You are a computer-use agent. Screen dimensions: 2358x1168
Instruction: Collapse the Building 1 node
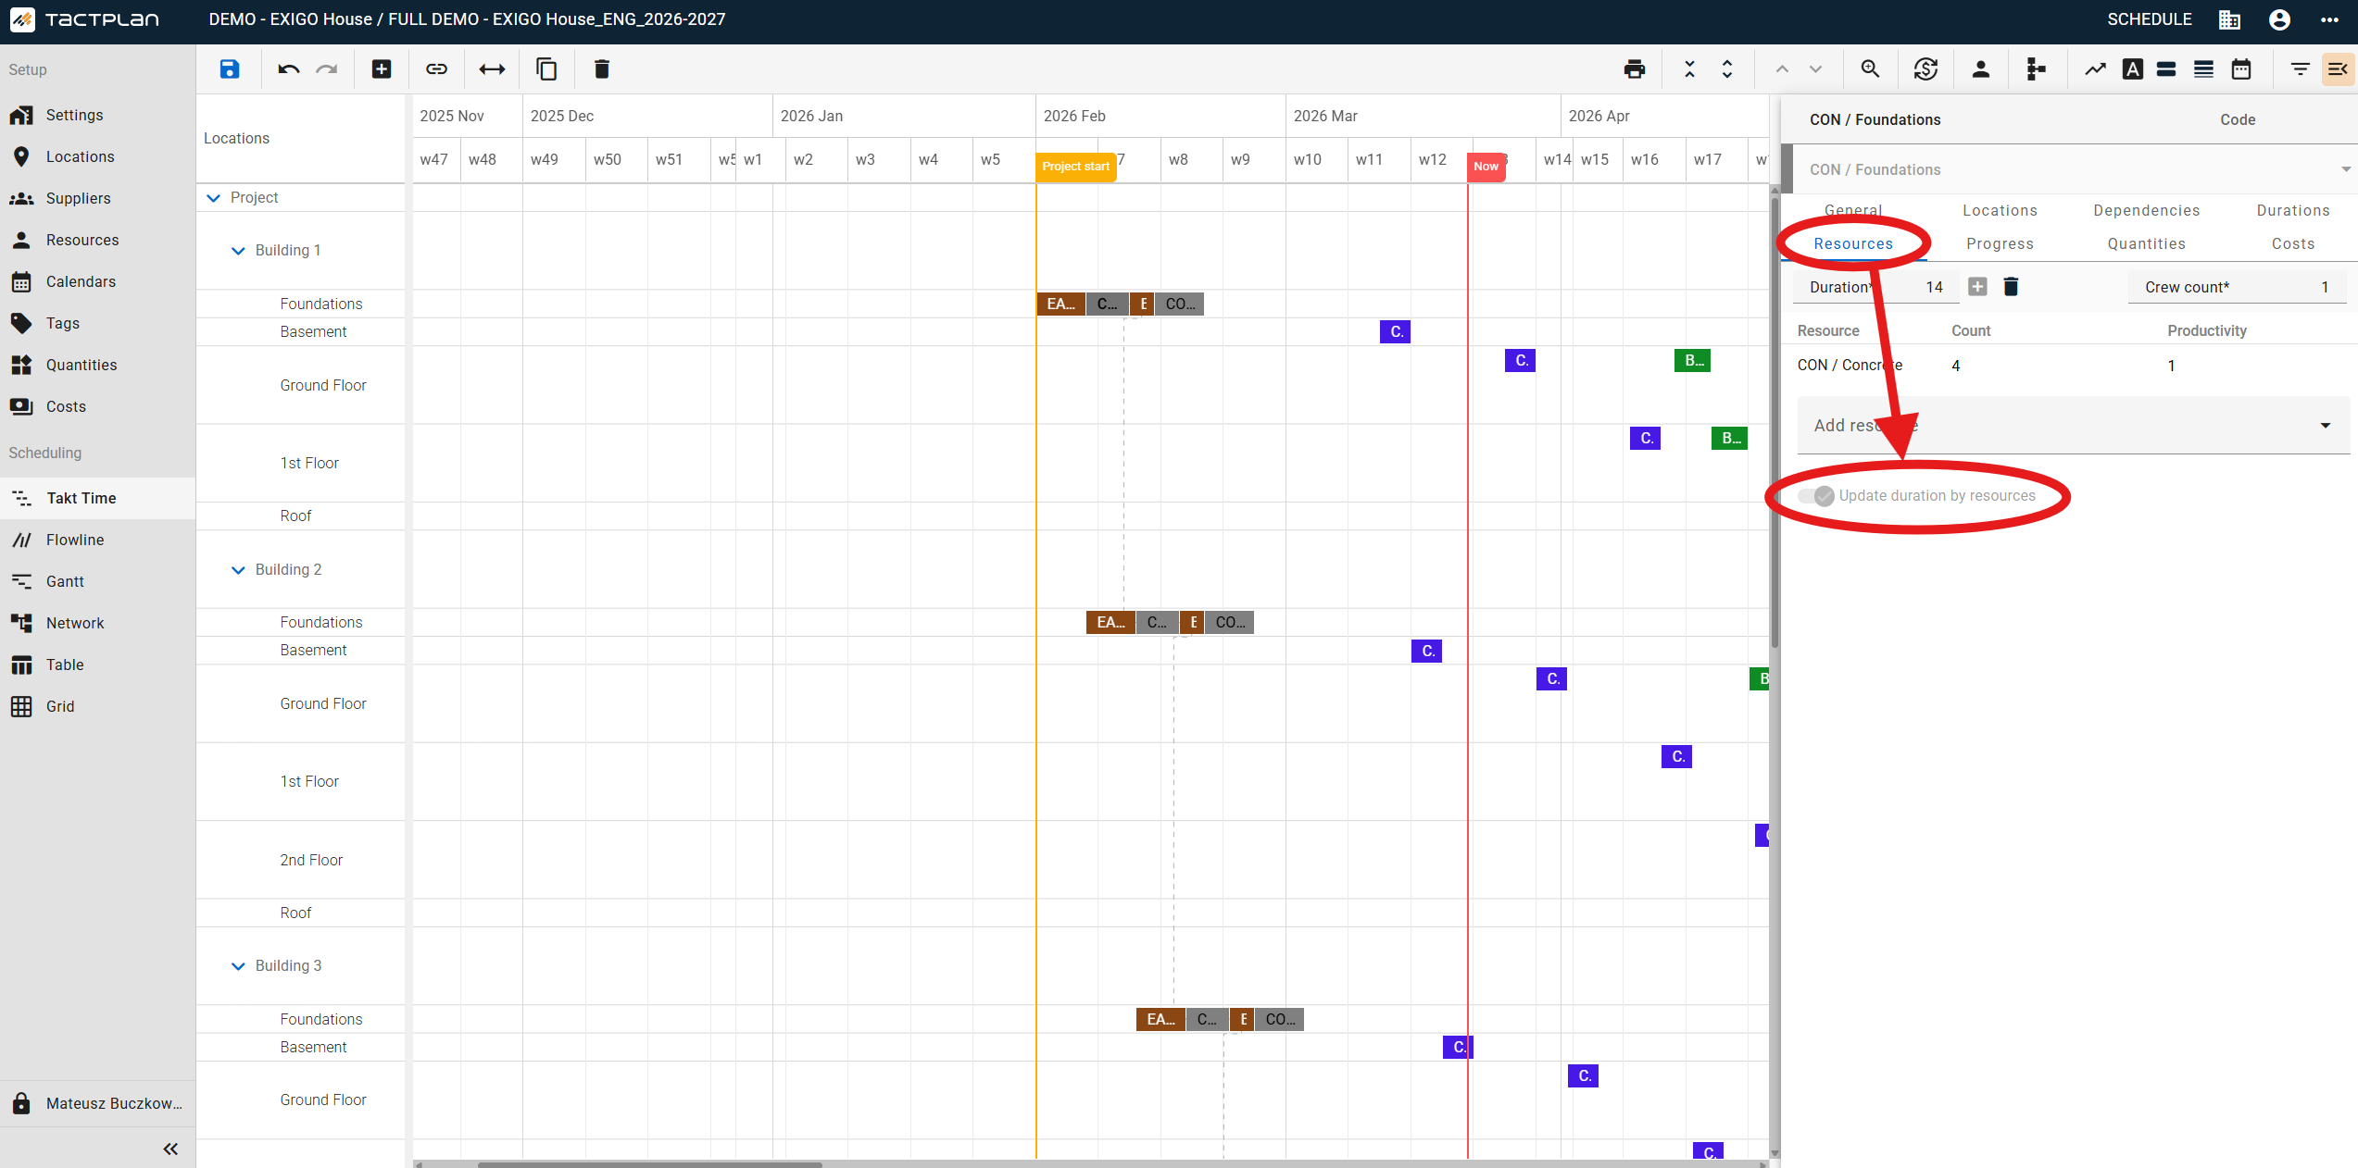click(238, 251)
